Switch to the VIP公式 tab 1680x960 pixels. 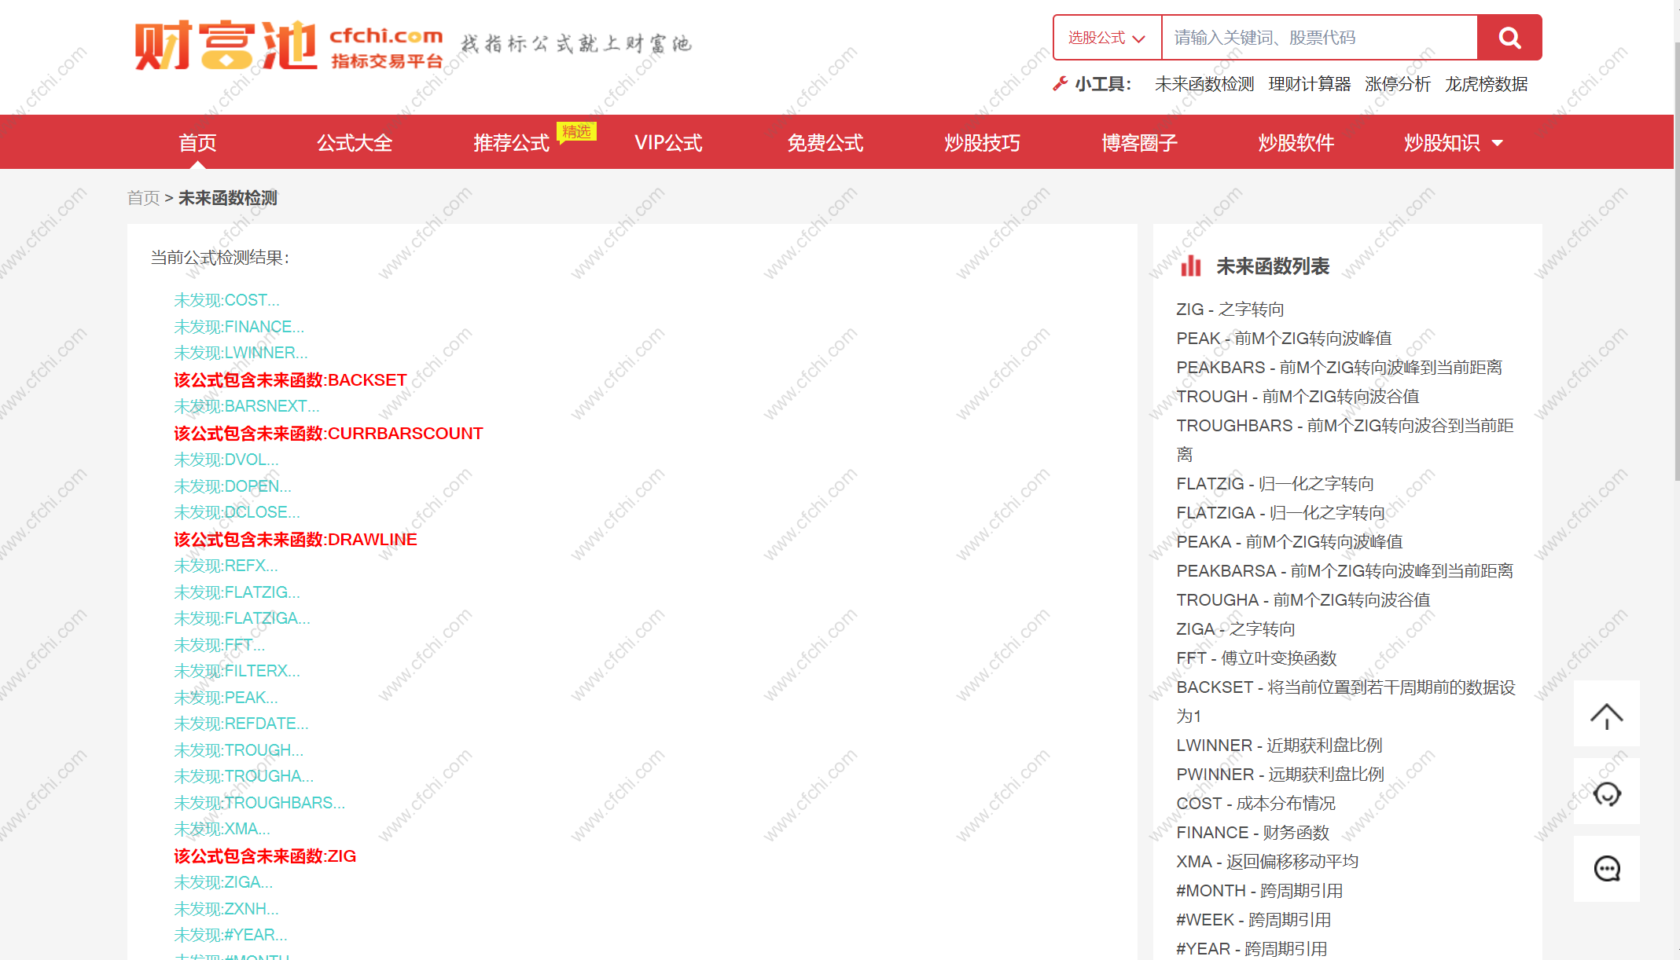pyautogui.click(x=668, y=143)
